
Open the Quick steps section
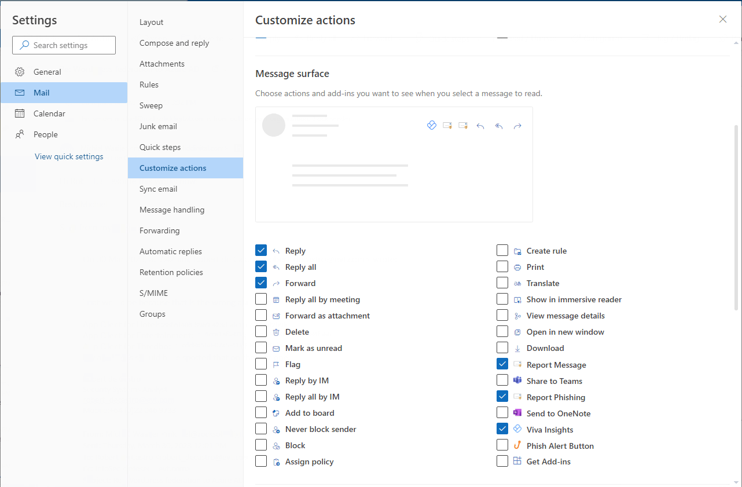[185, 147]
